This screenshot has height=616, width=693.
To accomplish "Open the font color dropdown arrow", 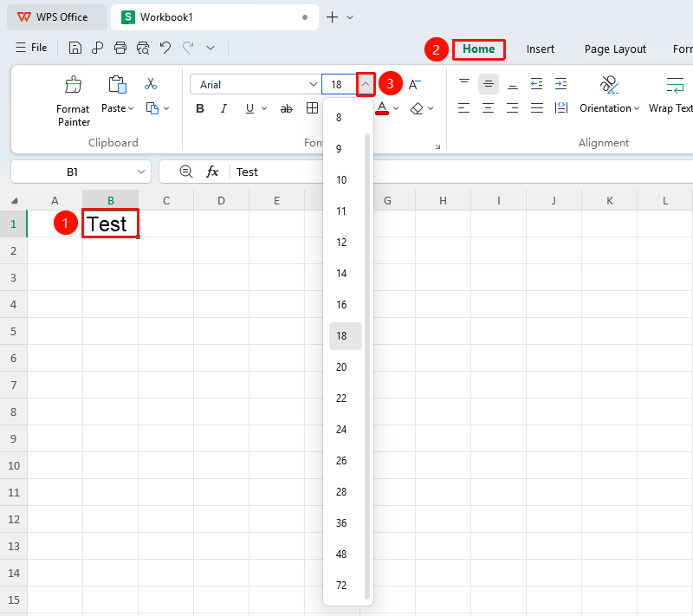I will click(x=396, y=108).
